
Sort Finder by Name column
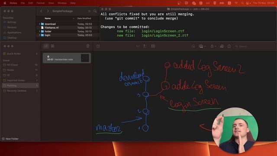[x=48, y=18]
